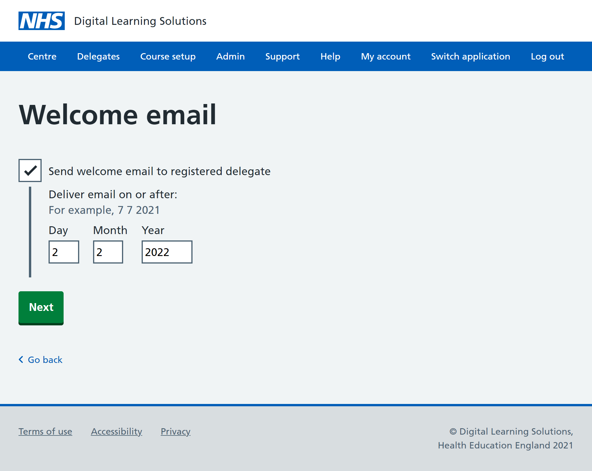Image resolution: width=592 pixels, height=471 pixels.
Task: Click the Go back link
Action: click(45, 360)
